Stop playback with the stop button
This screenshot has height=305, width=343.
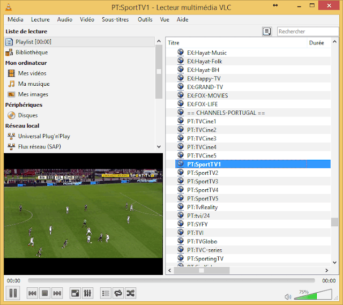tap(45, 293)
